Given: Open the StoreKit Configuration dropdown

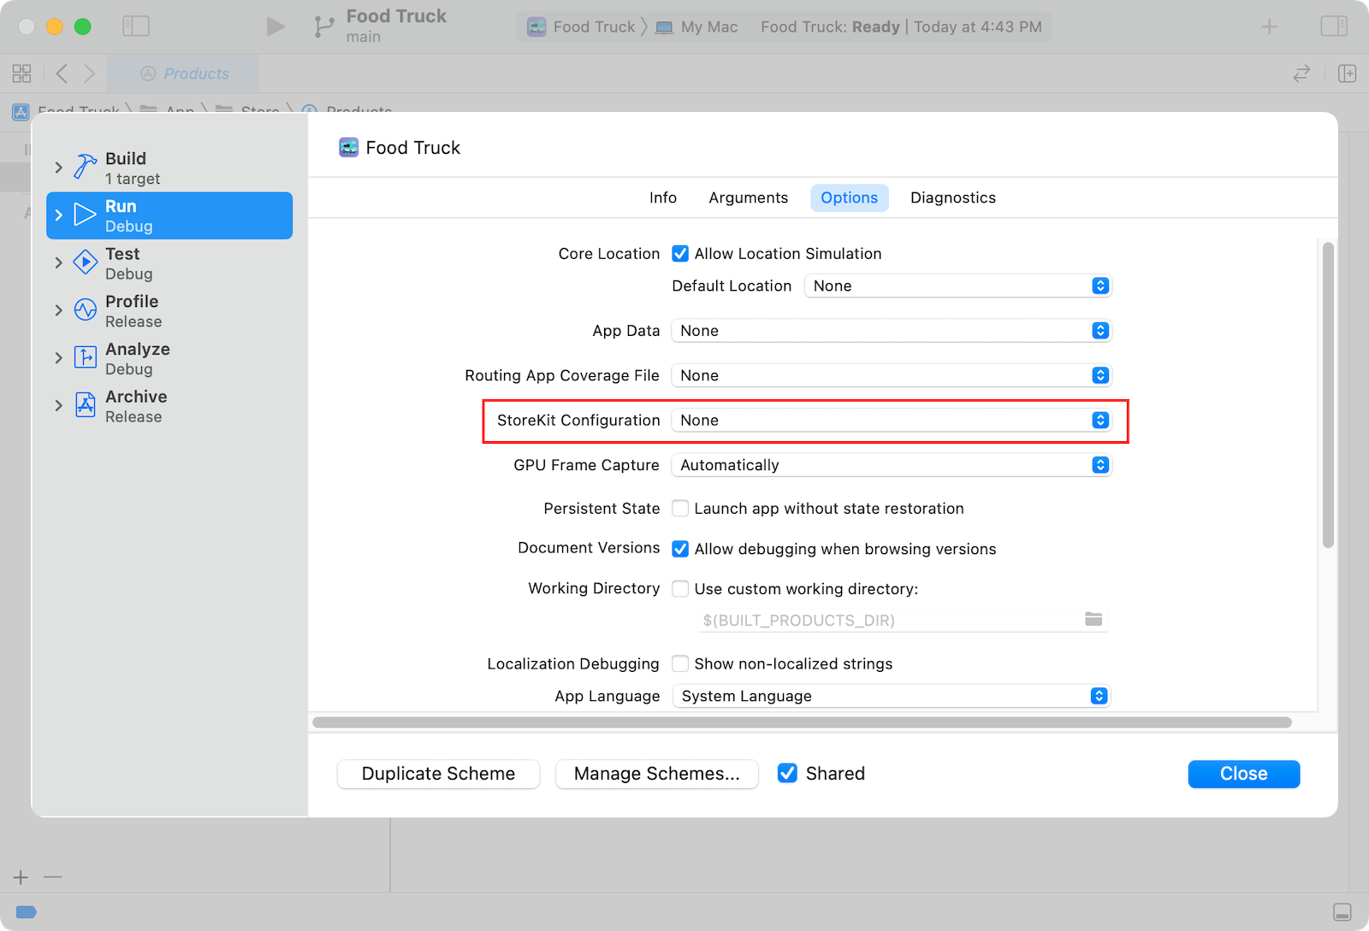Looking at the screenshot, I should coord(890,421).
